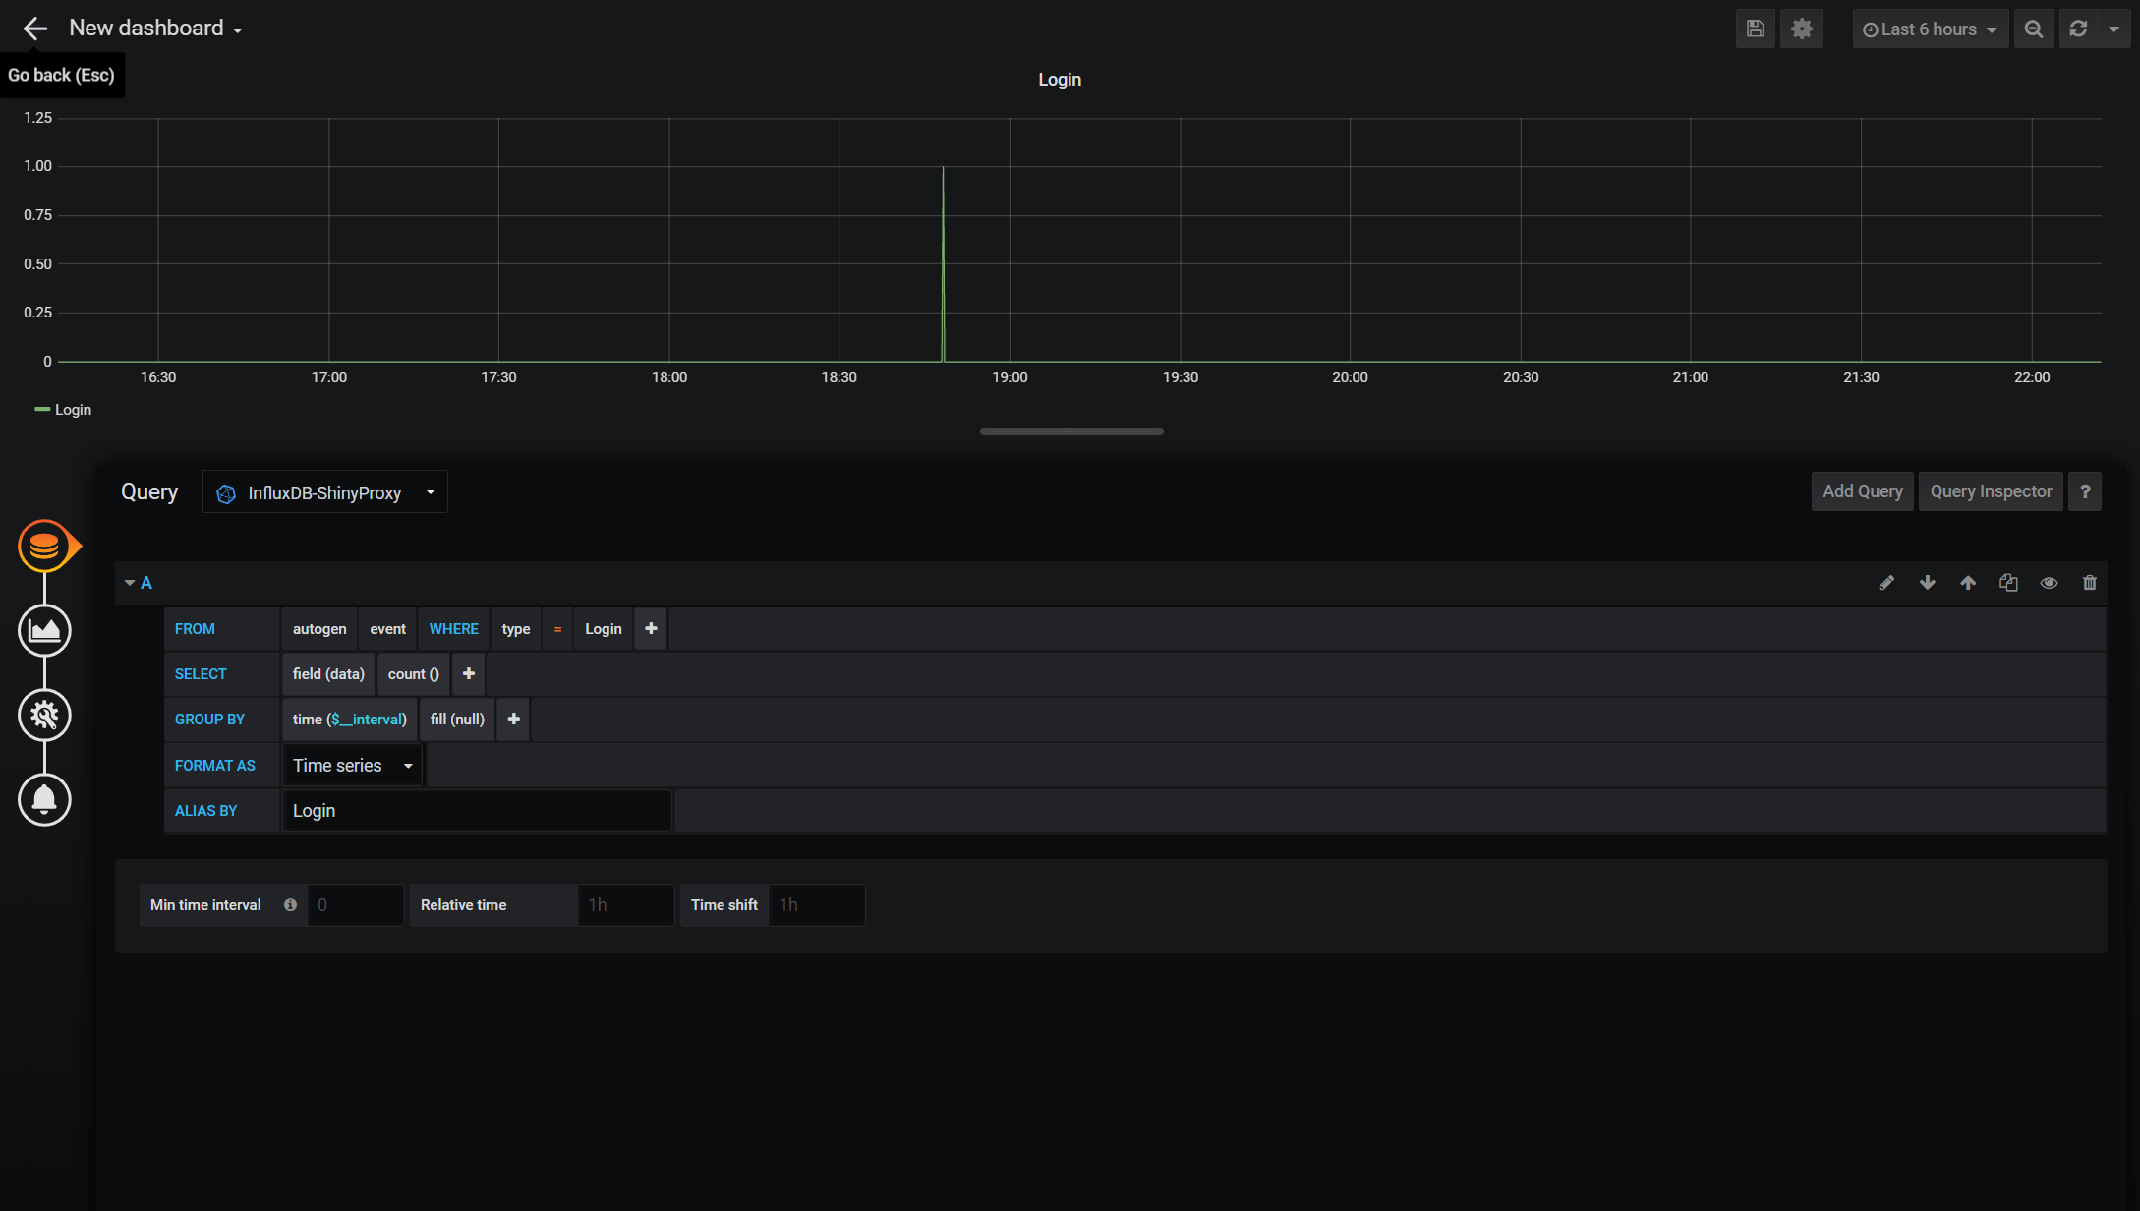
Task: Duplicate query A
Action: 2008,583
